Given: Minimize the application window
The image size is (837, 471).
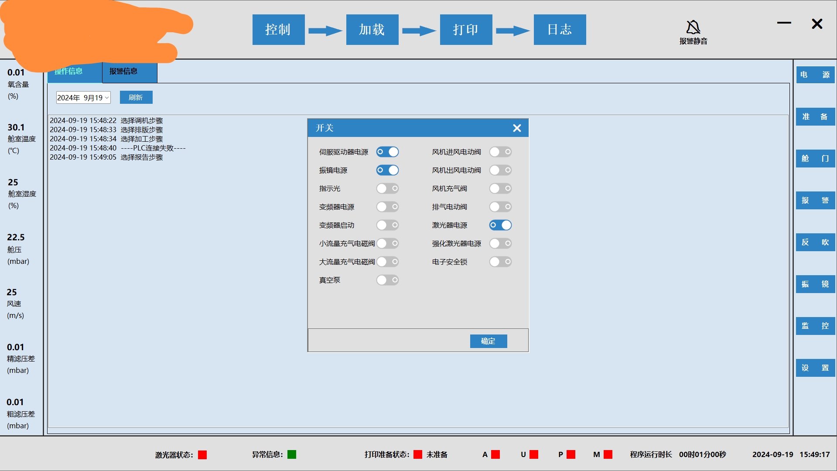Looking at the screenshot, I should tap(784, 23).
